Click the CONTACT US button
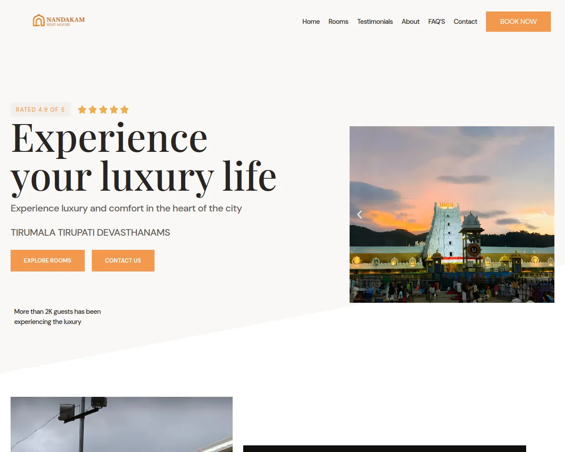The height and width of the screenshot is (452, 565). click(x=123, y=260)
